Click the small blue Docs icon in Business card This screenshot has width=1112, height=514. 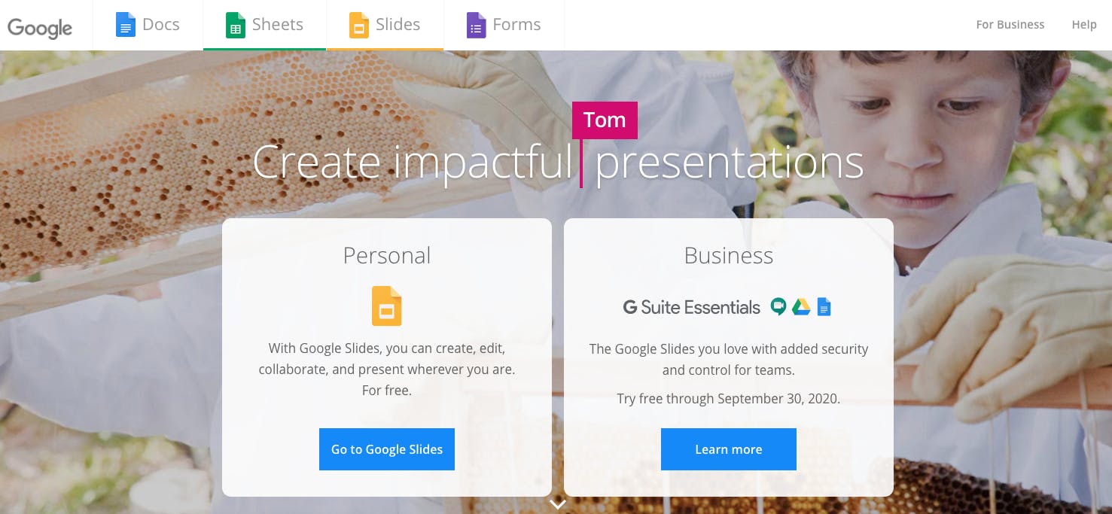tap(824, 306)
